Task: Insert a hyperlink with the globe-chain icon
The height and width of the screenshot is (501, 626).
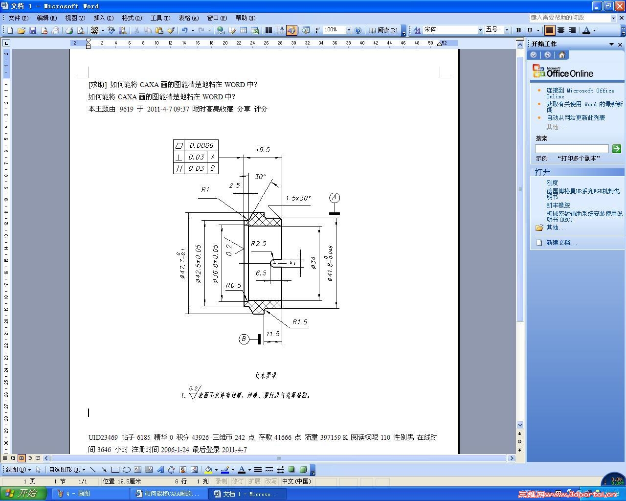Action: [221, 30]
